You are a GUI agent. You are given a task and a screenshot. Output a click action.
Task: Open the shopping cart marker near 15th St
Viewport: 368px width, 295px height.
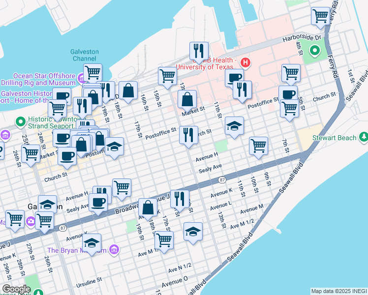pyautogui.click(x=167, y=76)
